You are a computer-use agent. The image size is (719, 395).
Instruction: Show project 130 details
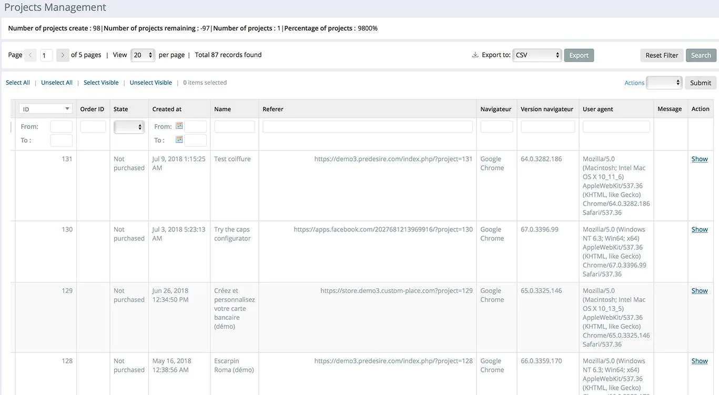tap(700, 229)
